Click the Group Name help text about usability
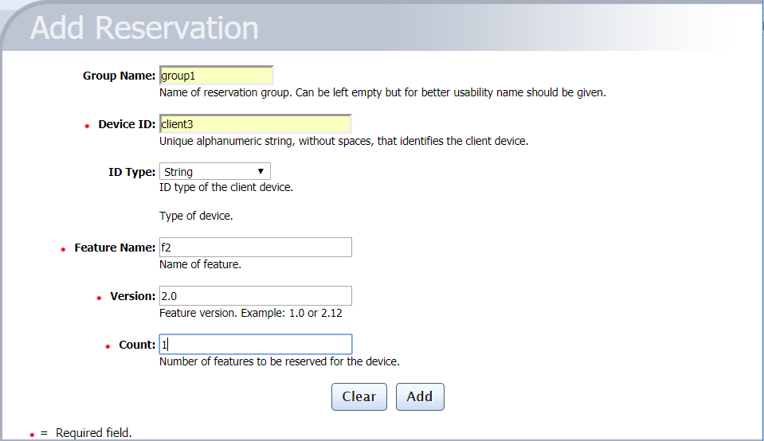 [382, 92]
